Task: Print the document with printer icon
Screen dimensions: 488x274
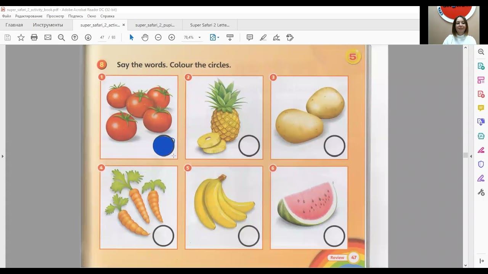Action: 34,37
